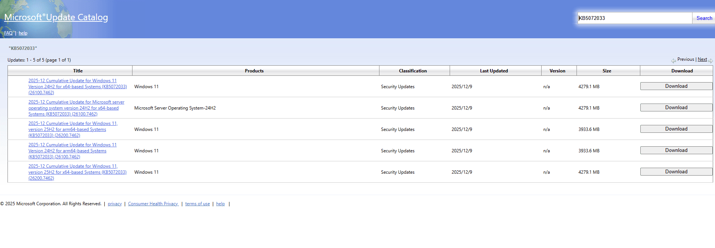Open Windows 11 25H2 arm64 update link

(x=73, y=129)
